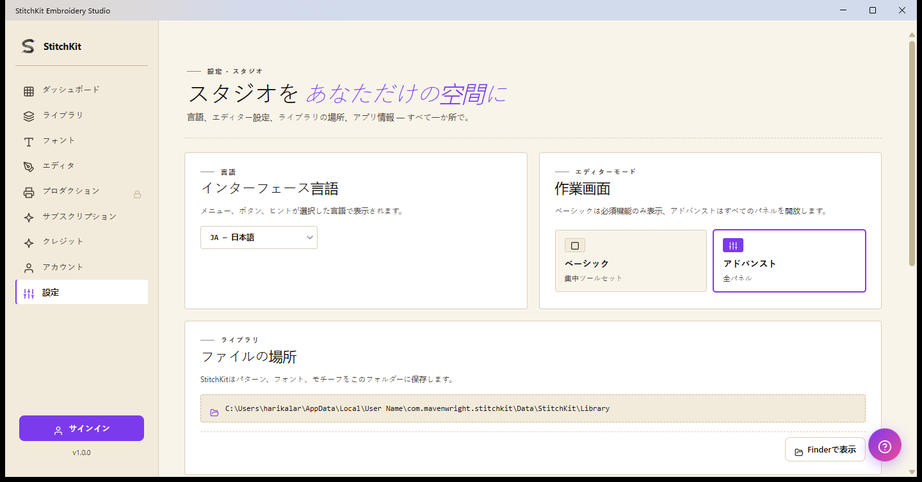Click Finderで表示 button
Screen dimensions: 922x482
click(x=825, y=450)
